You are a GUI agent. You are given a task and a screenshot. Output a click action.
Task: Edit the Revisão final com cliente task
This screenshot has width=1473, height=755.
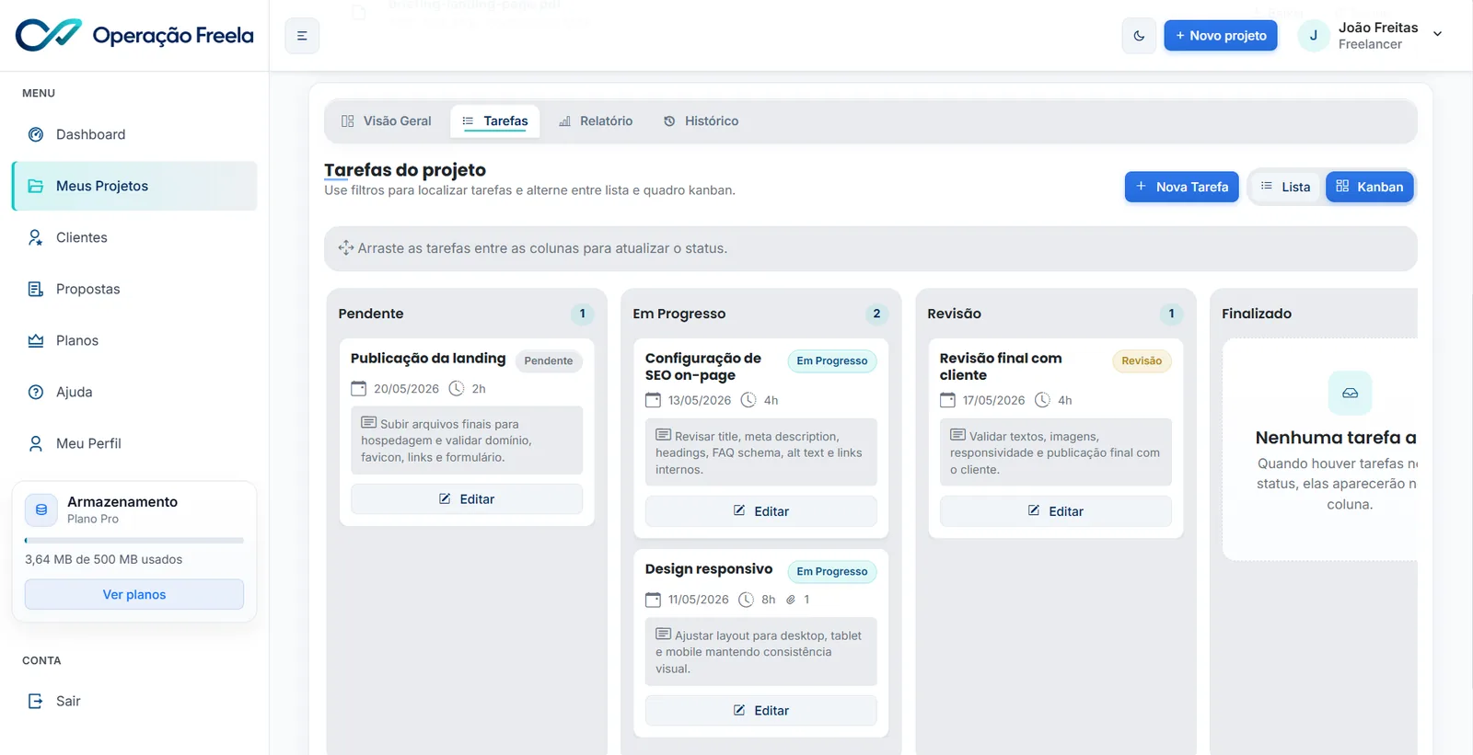1056,511
